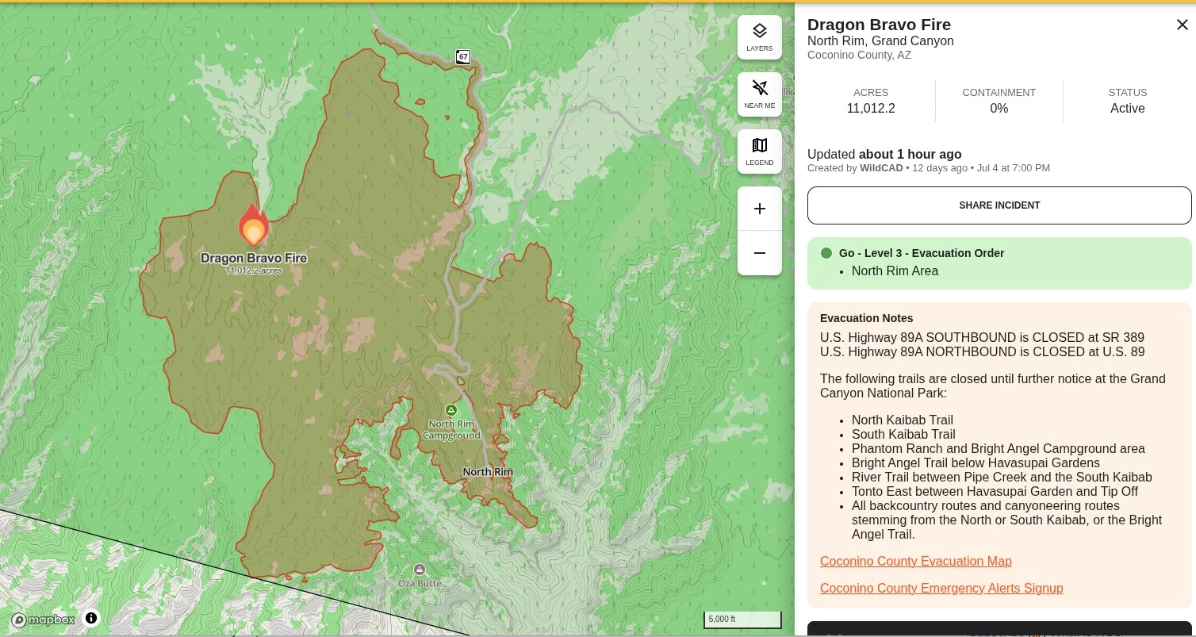Select the 11,012.2 acres value
The width and height of the screenshot is (1196, 637).
871,109
